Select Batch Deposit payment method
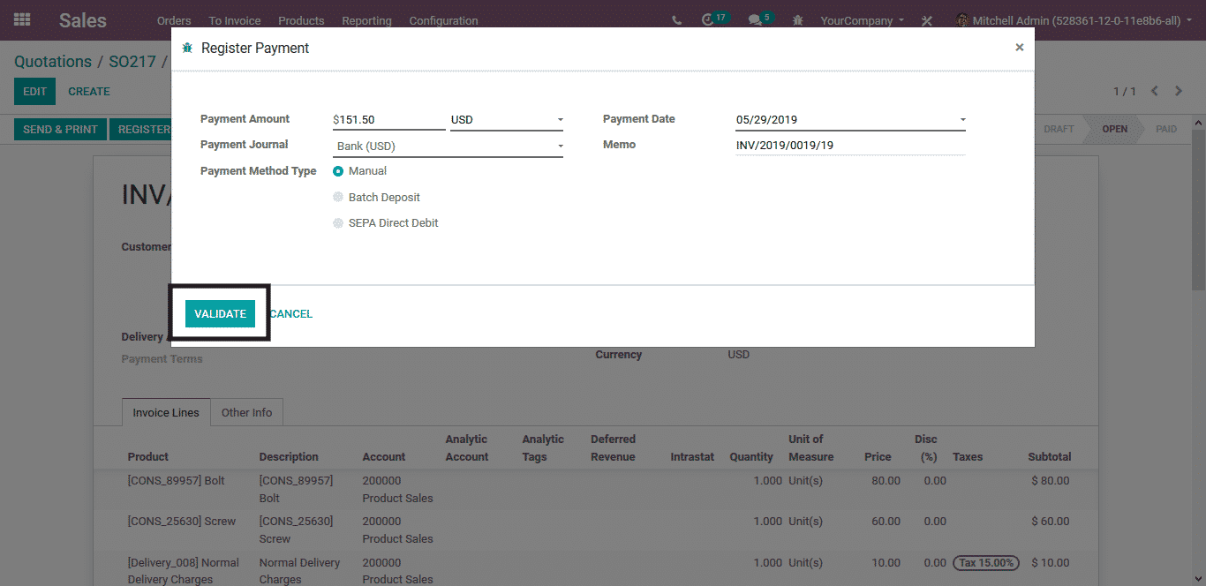Viewport: 1206px width, 586px height. (x=338, y=198)
